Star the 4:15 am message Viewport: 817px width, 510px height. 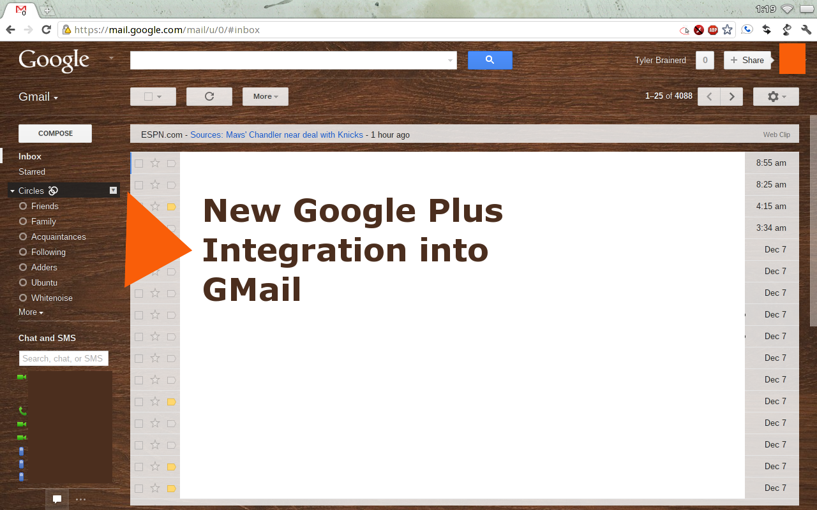pyautogui.click(x=155, y=206)
